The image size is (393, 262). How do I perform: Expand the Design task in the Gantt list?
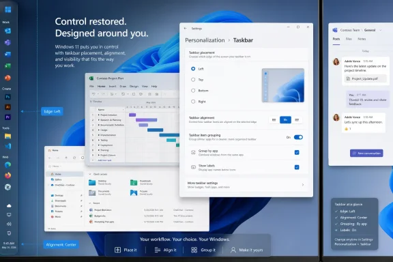[x=99, y=130]
